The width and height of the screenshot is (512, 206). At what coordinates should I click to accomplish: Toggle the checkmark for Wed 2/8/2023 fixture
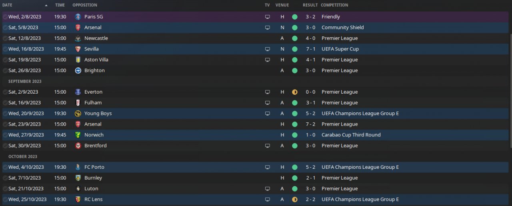tap(5, 17)
